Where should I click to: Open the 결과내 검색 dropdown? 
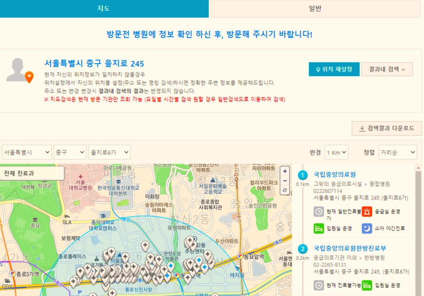tap(387, 69)
